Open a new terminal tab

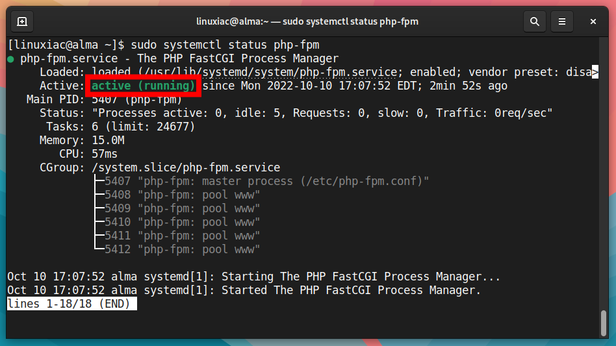pos(22,21)
